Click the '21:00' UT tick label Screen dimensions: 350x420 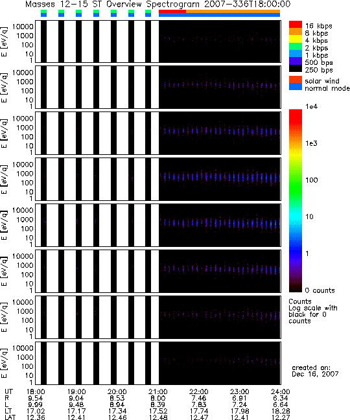coord(158,392)
